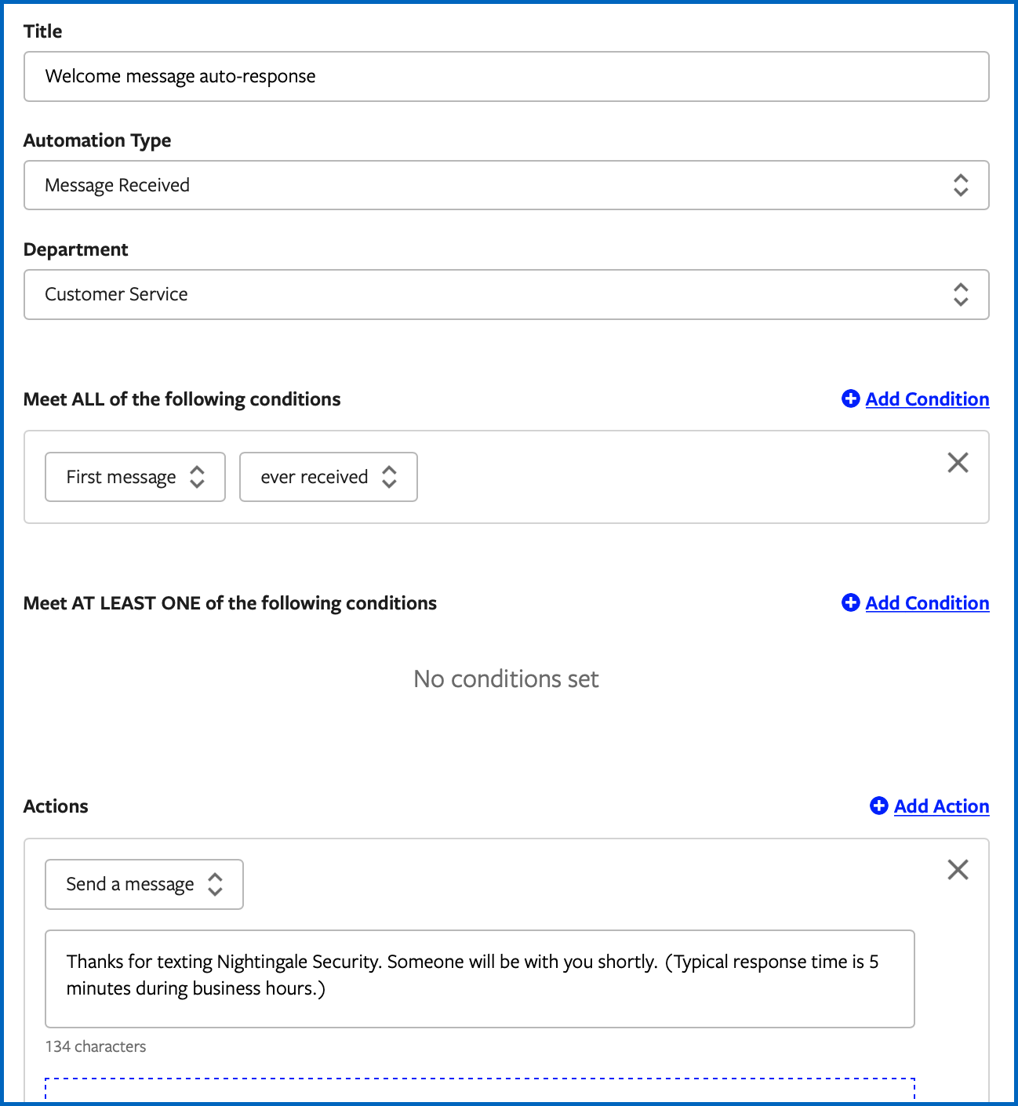Click the dashed outlined area below the character count
Image resolution: width=1018 pixels, height=1106 pixels.
tap(480, 1090)
